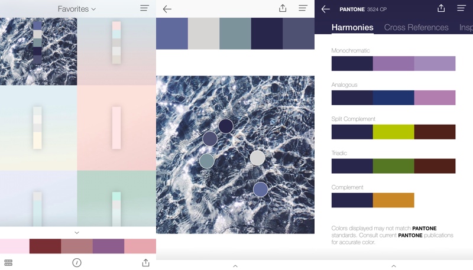Share the water photo palette
Screen dimensions: 473x270
pyautogui.click(x=283, y=8)
